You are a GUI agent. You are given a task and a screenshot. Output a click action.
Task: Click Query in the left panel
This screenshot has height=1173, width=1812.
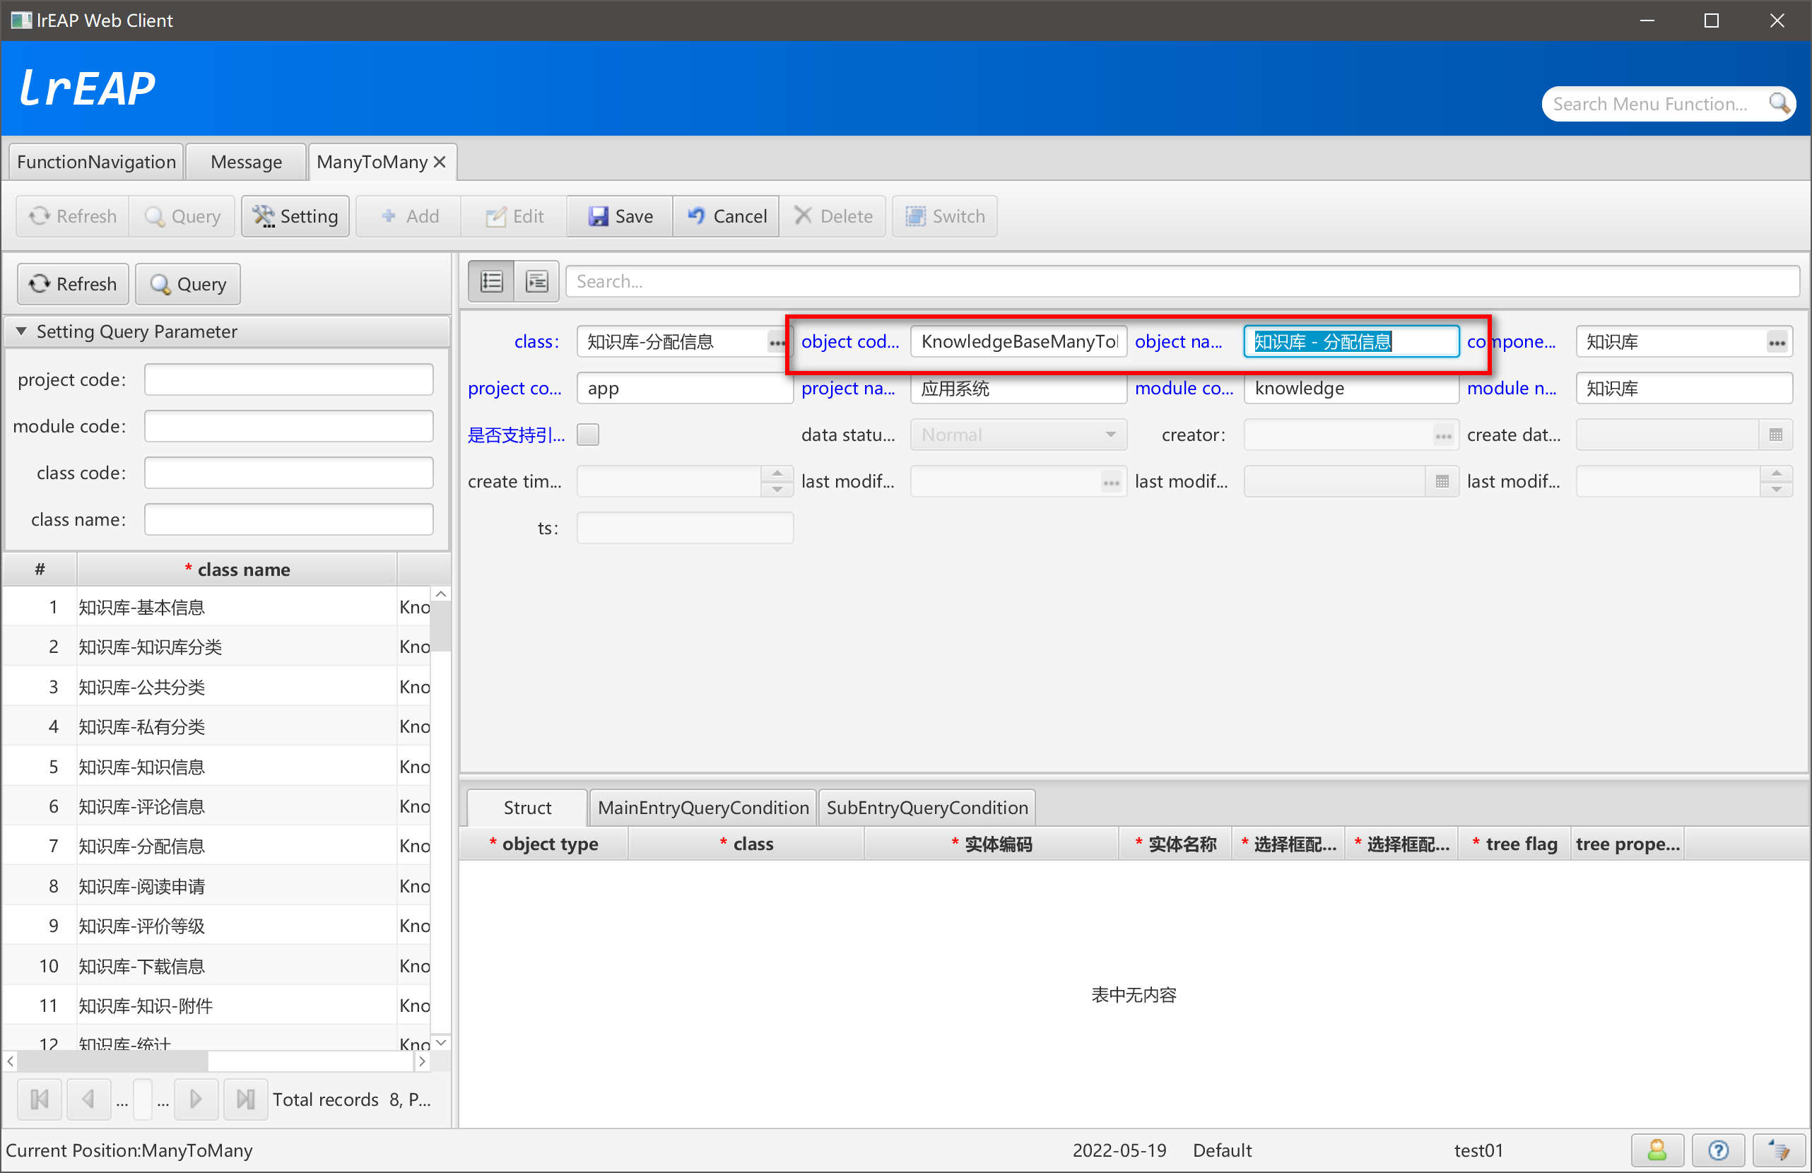(188, 284)
